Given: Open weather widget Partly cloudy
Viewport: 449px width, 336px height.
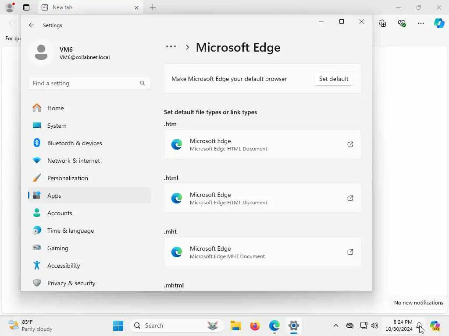Looking at the screenshot, I should [30, 325].
